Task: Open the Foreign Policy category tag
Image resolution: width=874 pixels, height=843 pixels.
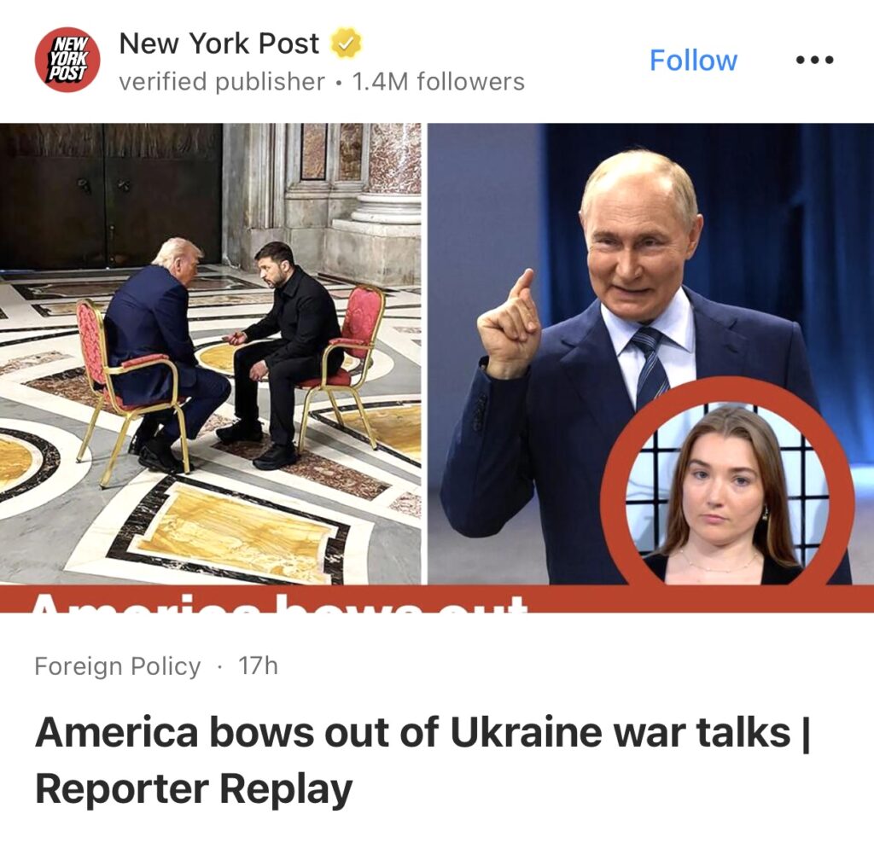Action: [117, 666]
